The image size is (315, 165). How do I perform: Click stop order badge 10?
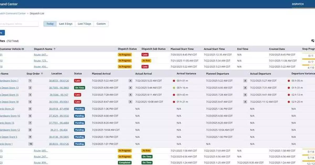pyautogui.click(x=31, y=144)
